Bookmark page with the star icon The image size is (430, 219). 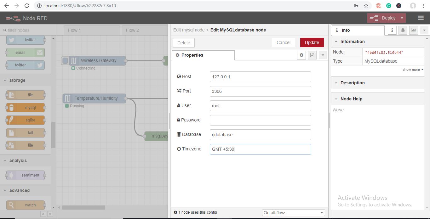[366, 6]
